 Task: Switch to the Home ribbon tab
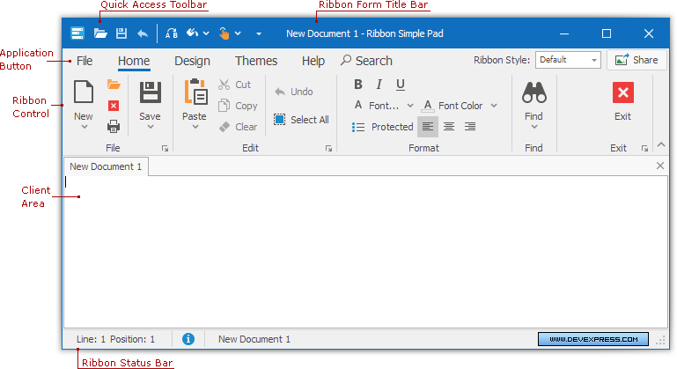point(134,61)
